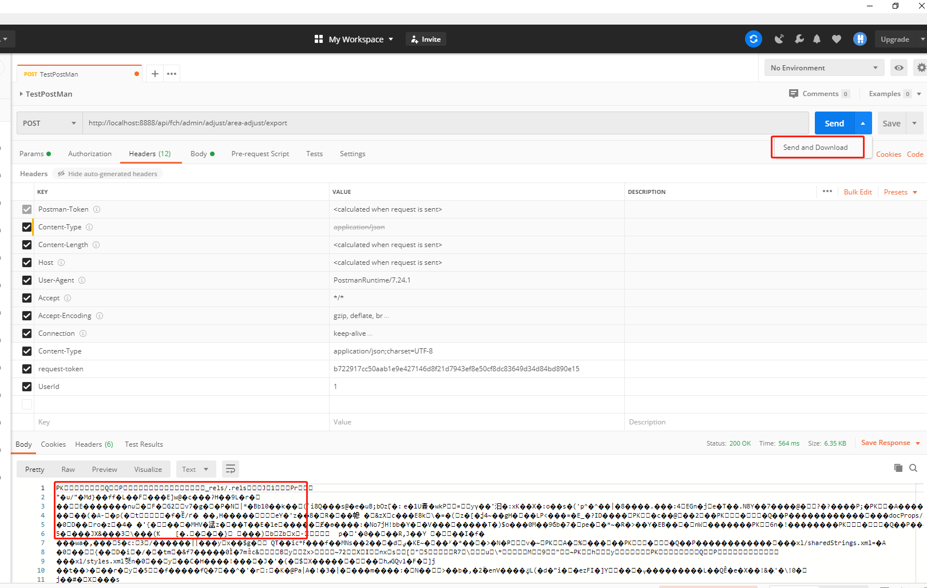
Task: Collapse the Send button arrow menu
Action: coord(863,123)
